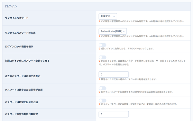Click the パスワードは数字と記号が必須 label
The image size is (193, 121).
pos(22,102)
